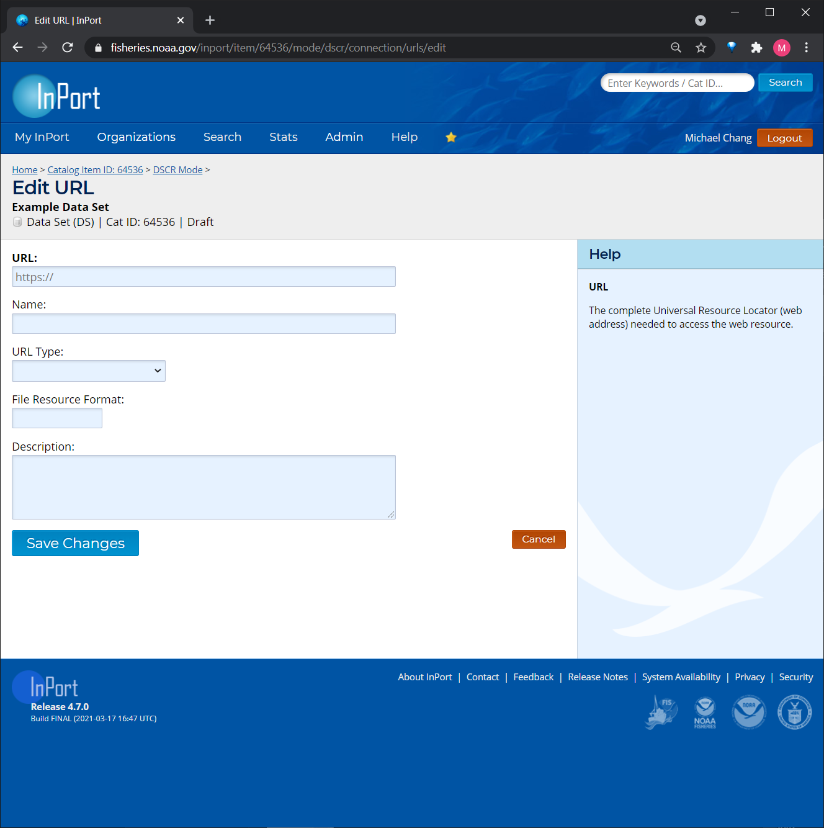Go back to previous page

click(x=17, y=47)
